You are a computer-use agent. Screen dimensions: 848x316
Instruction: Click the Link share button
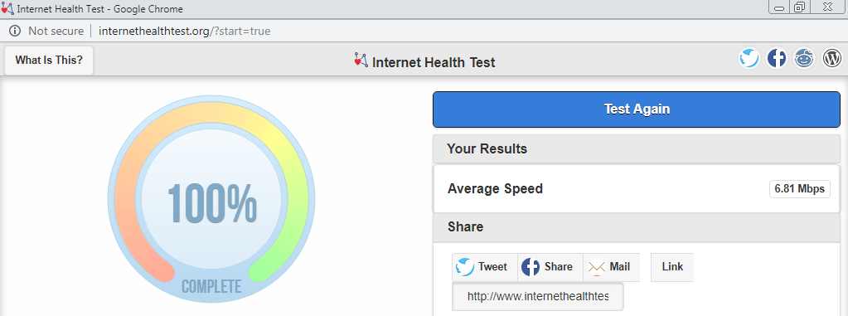point(672,267)
